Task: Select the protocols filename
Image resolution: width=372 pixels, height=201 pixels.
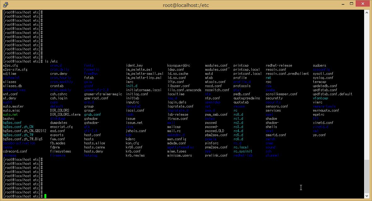Action: (x=242, y=86)
